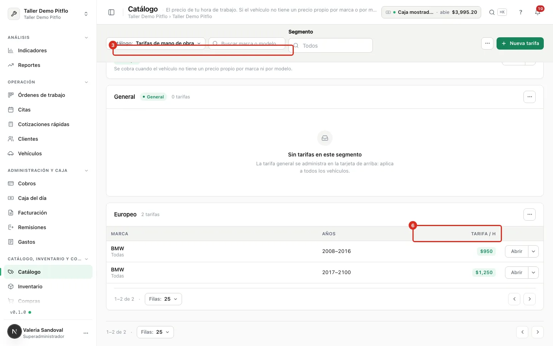Navigate to Vehículos
553x346 pixels.
click(x=48, y=154)
